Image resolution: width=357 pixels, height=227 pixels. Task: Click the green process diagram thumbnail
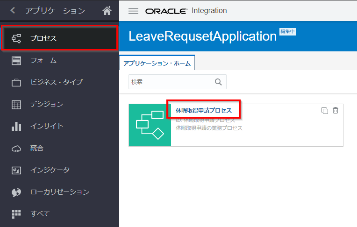pyautogui.click(x=150, y=125)
